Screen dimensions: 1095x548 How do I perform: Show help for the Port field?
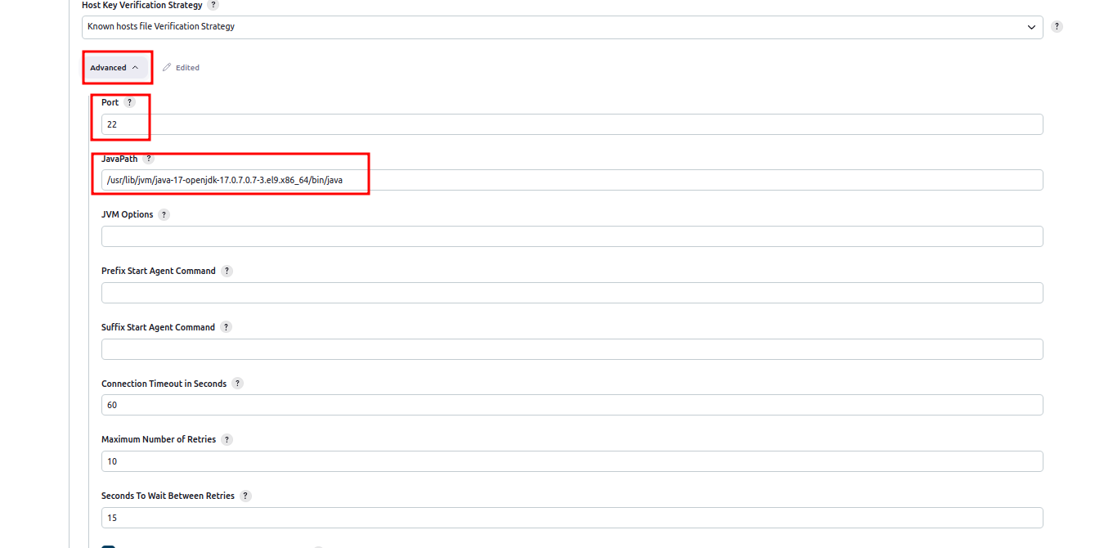129,103
